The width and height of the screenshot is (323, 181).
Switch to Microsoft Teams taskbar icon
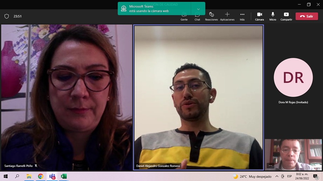click(x=52, y=176)
